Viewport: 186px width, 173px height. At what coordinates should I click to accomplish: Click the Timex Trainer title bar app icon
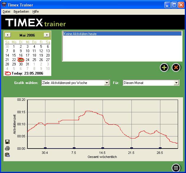tap(4, 5)
